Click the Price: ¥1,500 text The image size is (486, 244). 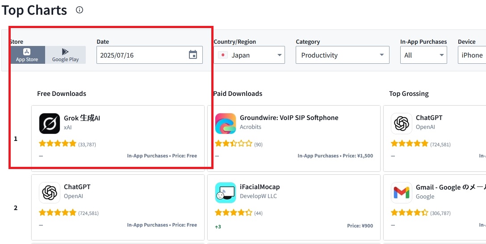pyautogui.click(x=357, y=156)
